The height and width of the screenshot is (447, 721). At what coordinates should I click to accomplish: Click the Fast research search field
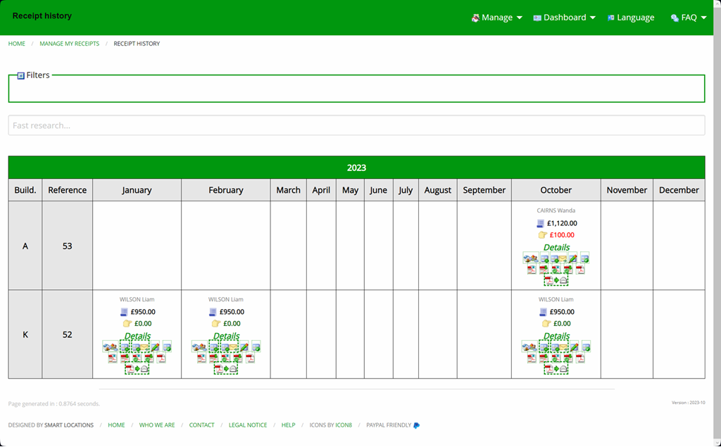point(356,125)
